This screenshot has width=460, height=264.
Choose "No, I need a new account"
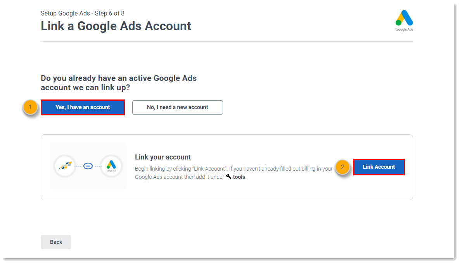point(177,107)
